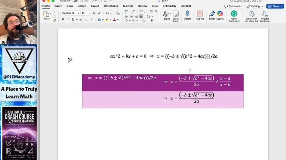
Task: Open the Styles Pane
Action: pos(176,16)
